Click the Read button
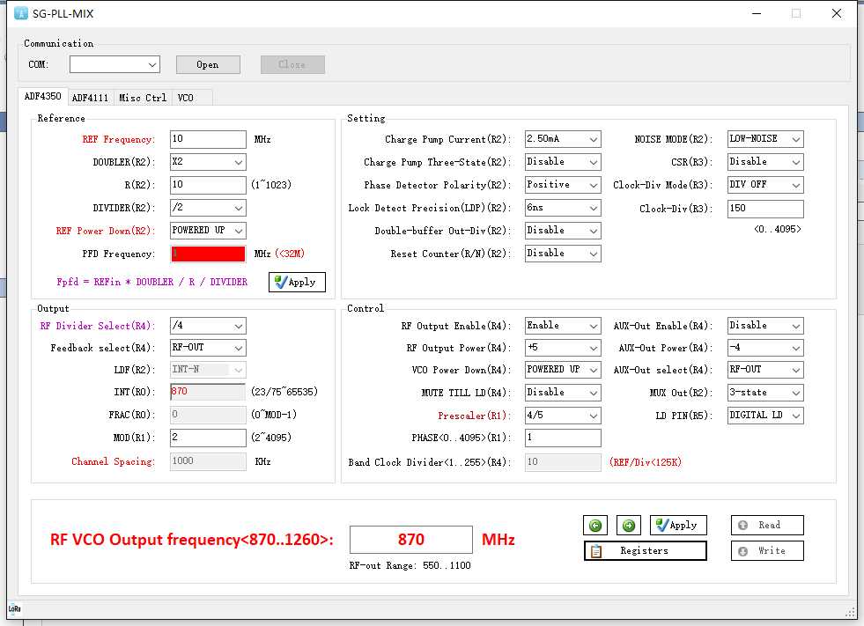Image resolution: width=864 pixels, height=626 pixels. point(767,525)
